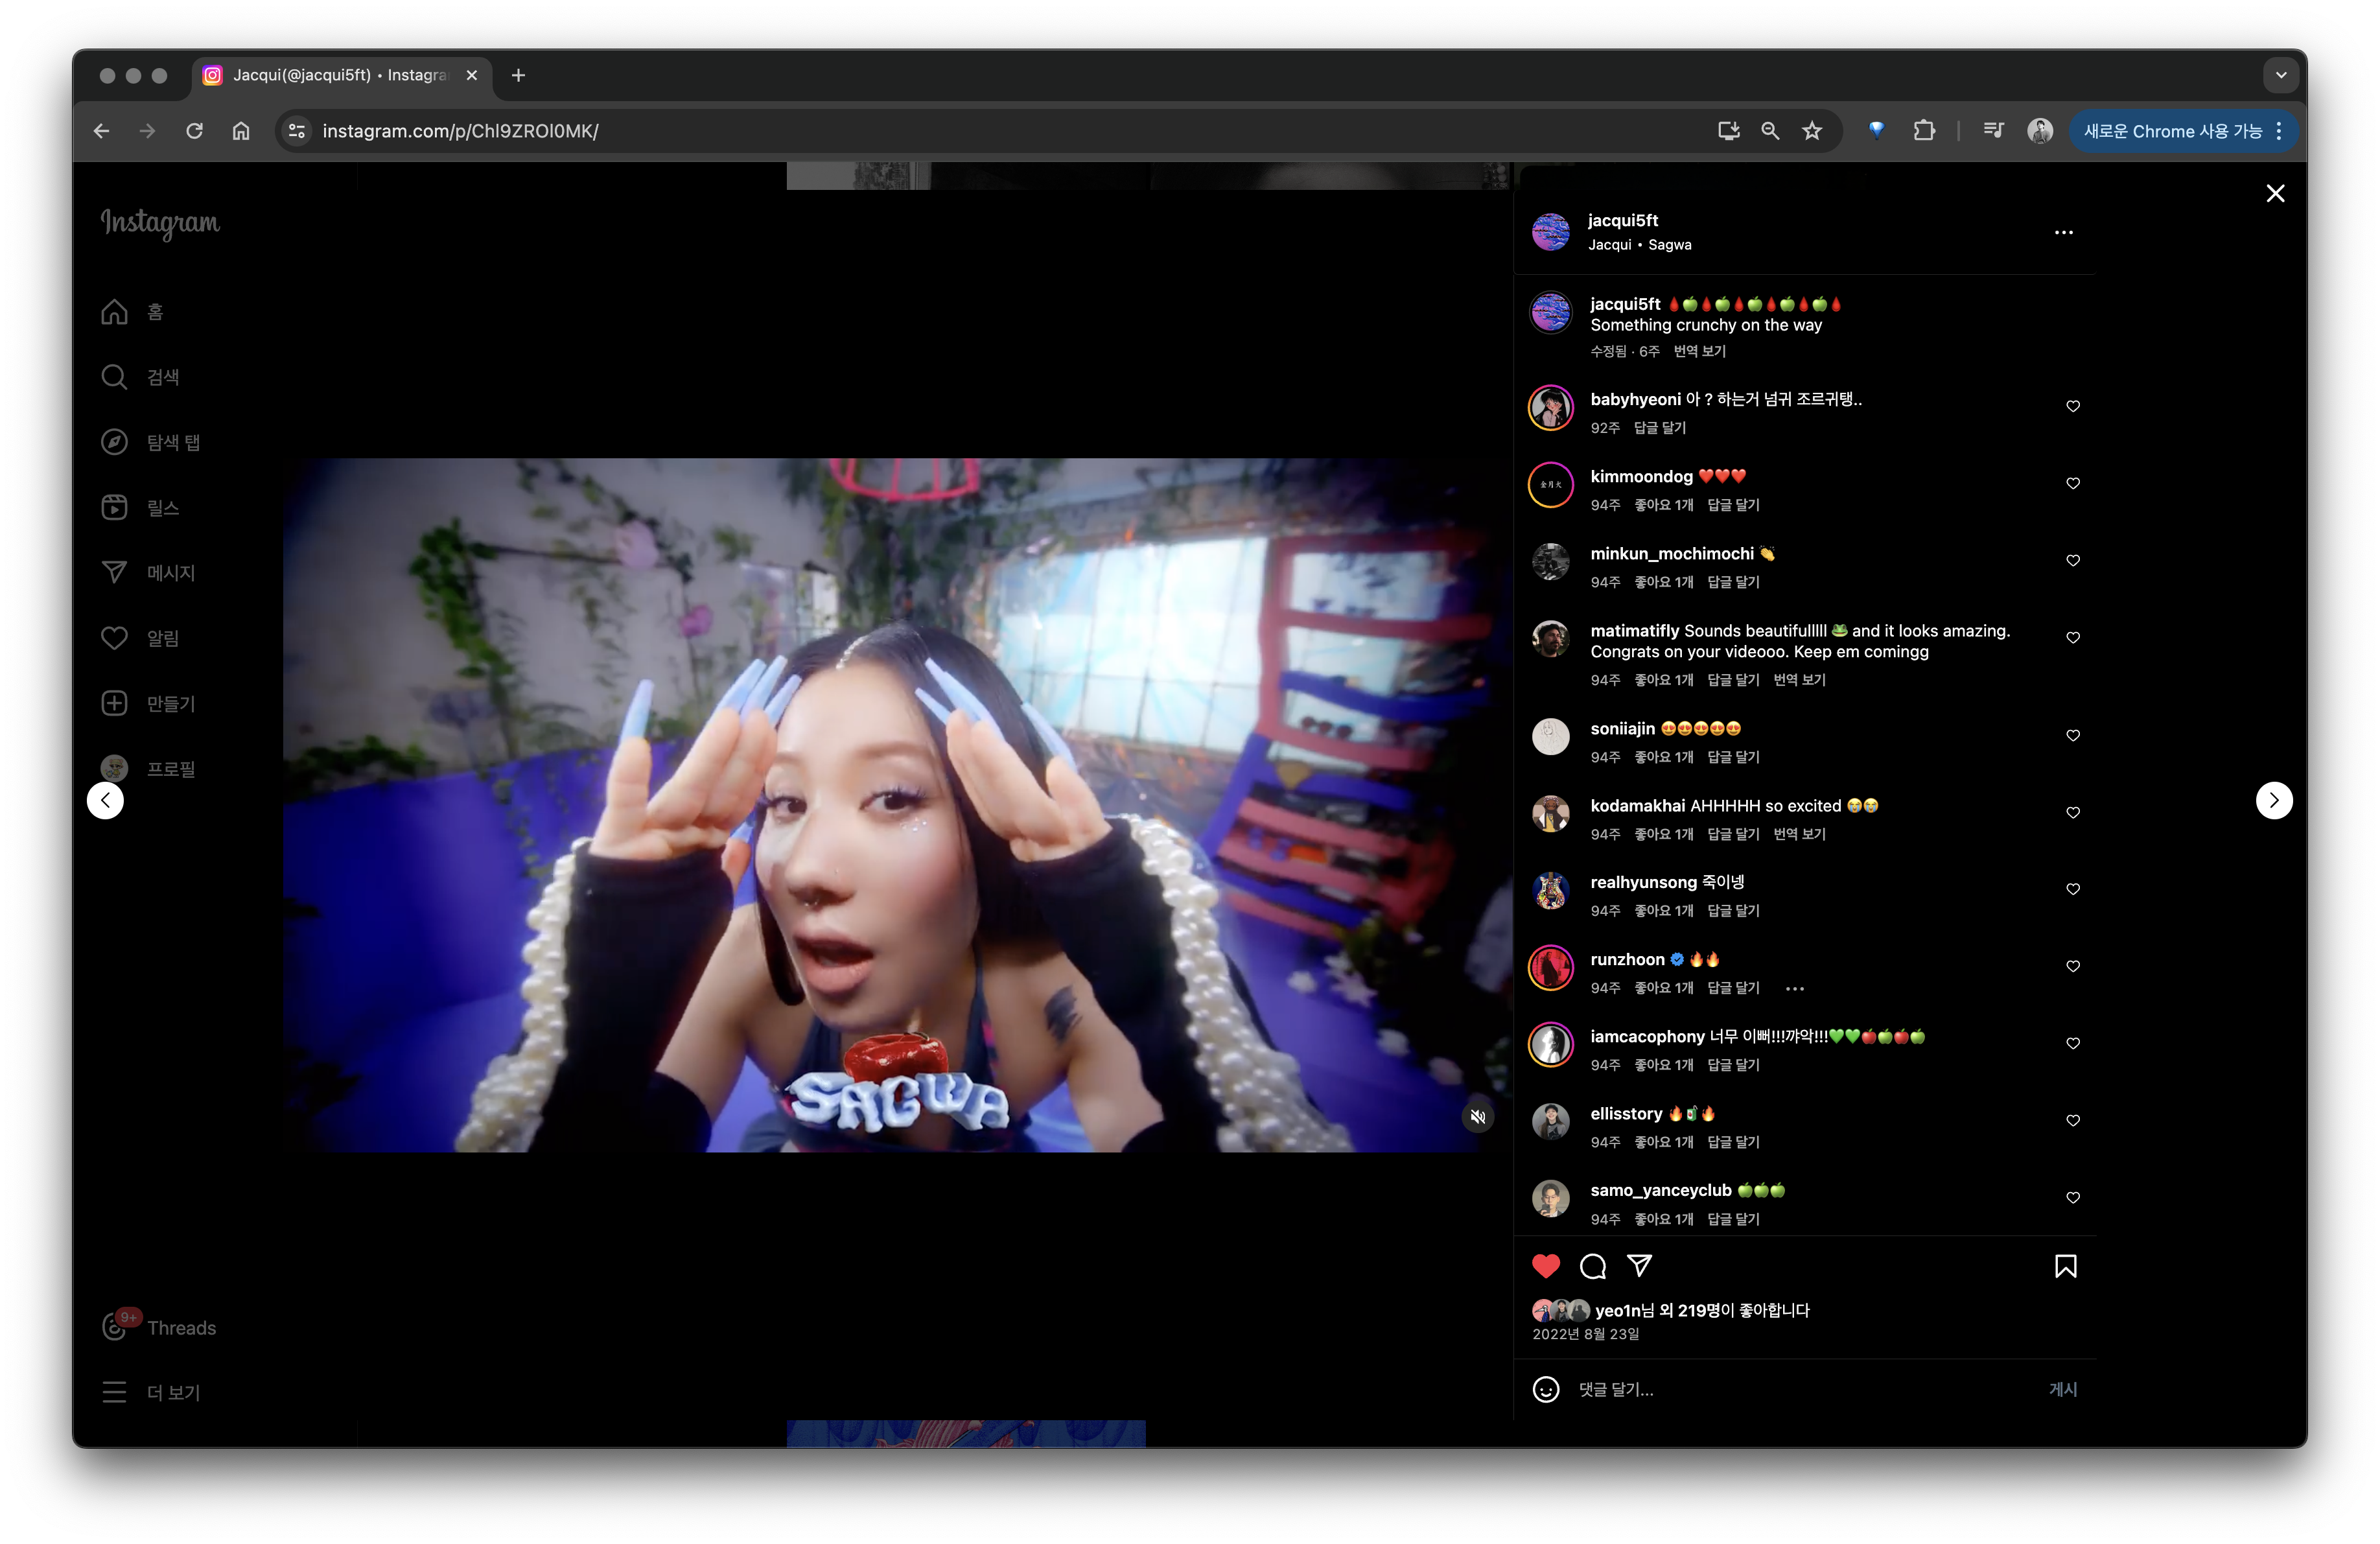This screenshot has width=2380, height=1544.
Task: Open the emoji picker in comment box
Action: [1545, 1389]
